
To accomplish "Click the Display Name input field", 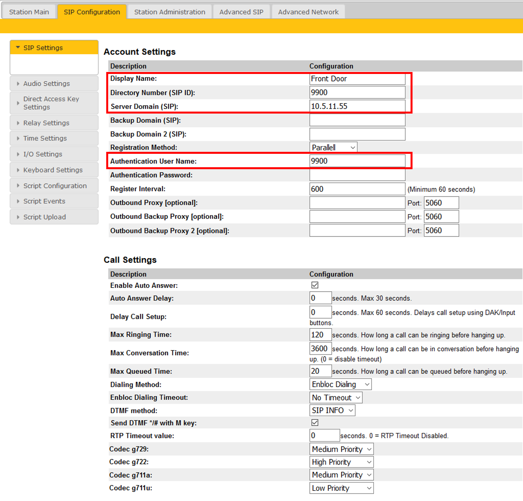I will coord(357,79).
